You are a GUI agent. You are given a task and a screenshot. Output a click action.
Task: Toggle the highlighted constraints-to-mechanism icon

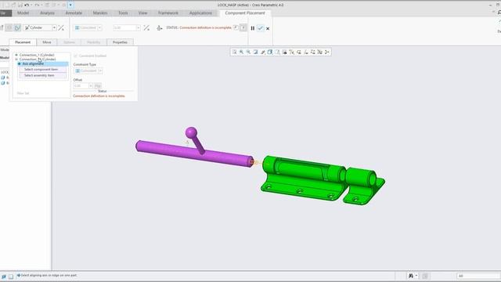pyautogui.click(x=17, y=28)
